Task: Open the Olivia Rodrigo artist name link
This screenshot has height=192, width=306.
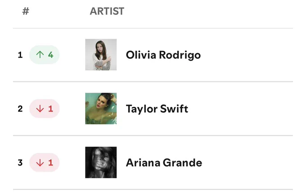Action: coord(163,55)
